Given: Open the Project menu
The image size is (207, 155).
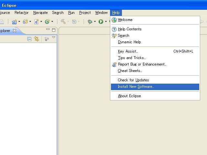Looking at the screenshot, I should 85,13.
